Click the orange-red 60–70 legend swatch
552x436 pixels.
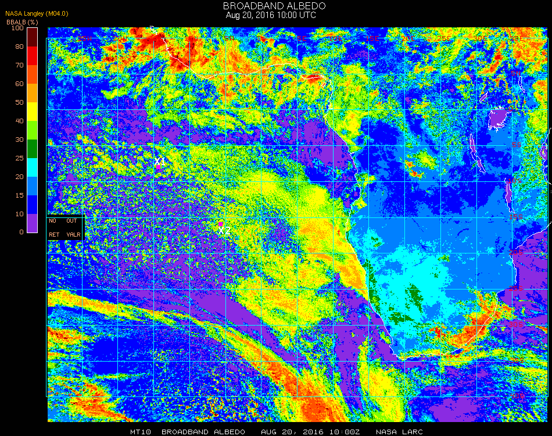tap(33, 74)
